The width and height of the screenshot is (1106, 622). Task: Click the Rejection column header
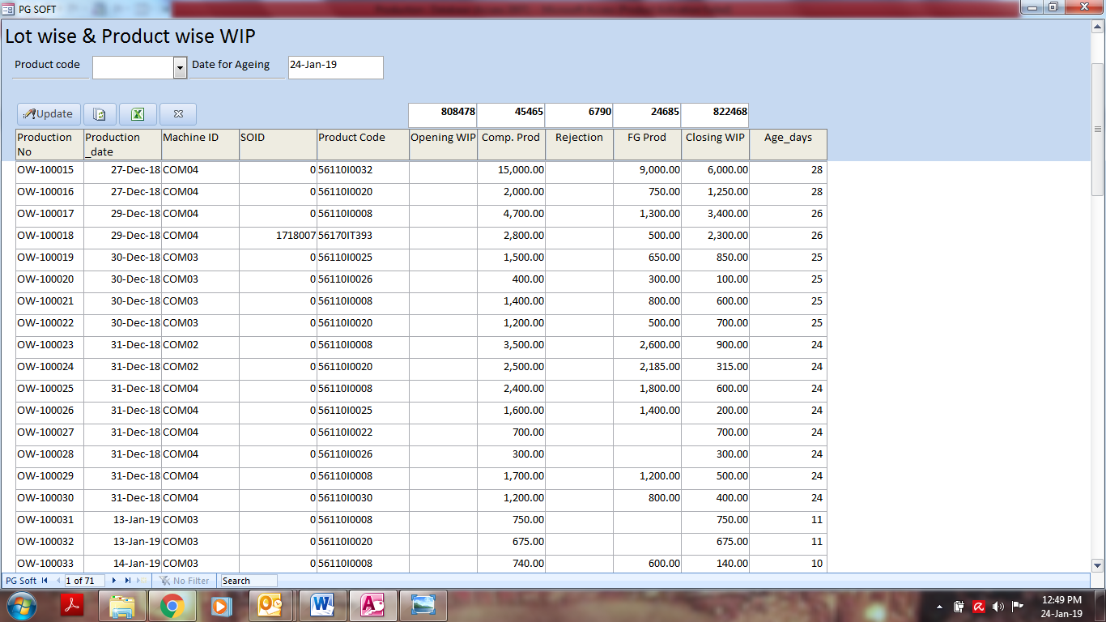(579, 144)
